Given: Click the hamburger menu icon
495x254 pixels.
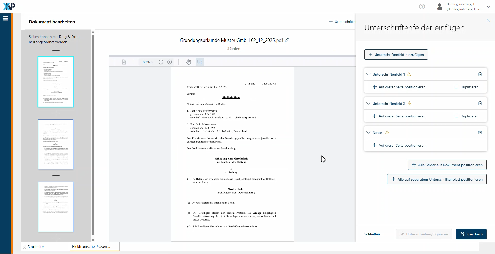Looking at the screenshot, I should point(5,18).
